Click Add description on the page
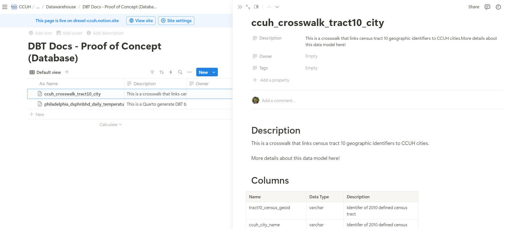506x229 pixels. pos(105,33)
